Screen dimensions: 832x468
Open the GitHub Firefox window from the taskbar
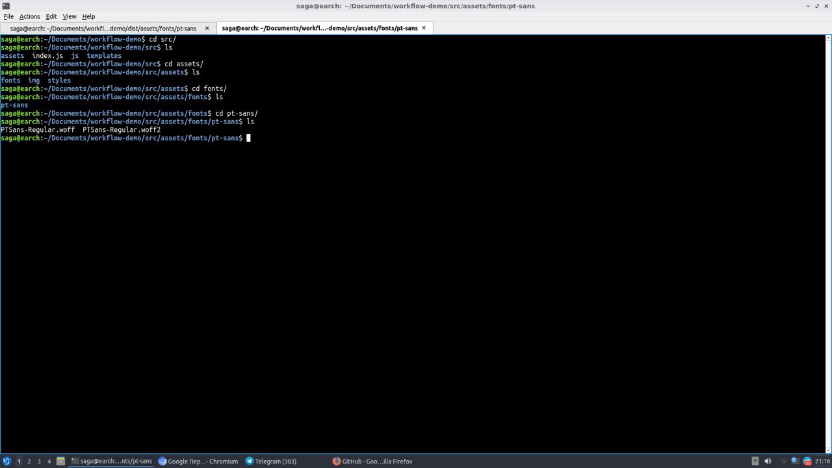(372, 461)
